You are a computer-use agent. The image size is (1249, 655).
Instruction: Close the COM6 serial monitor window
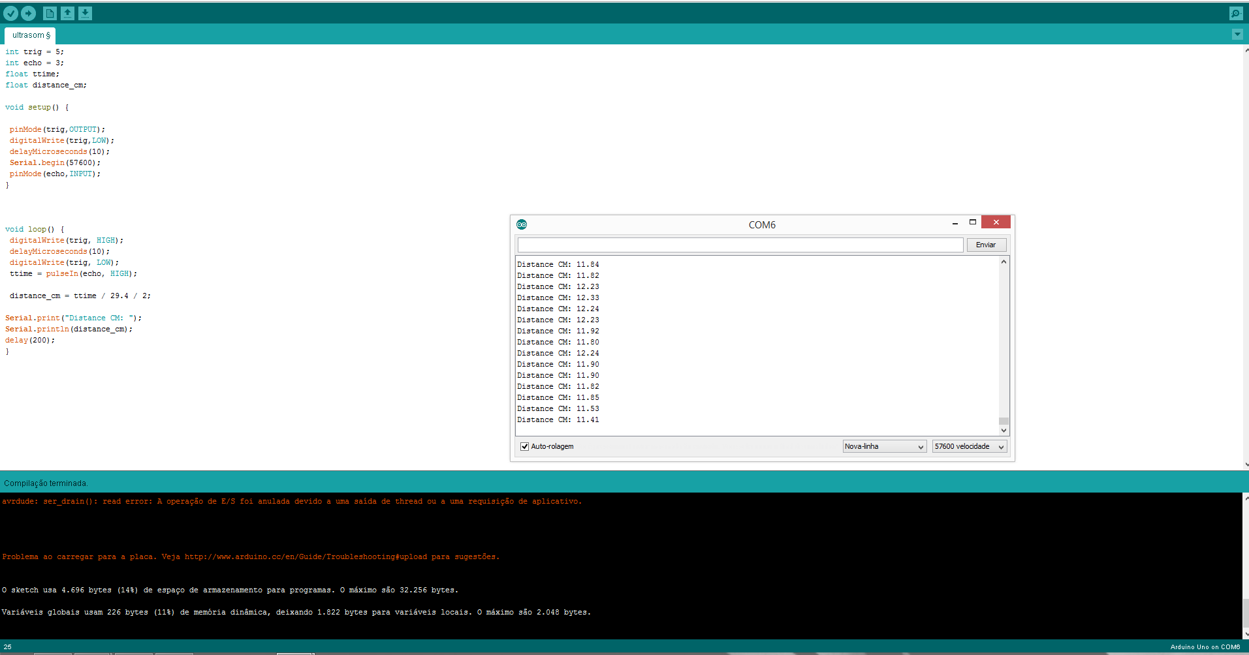click(x=996, y=222)
